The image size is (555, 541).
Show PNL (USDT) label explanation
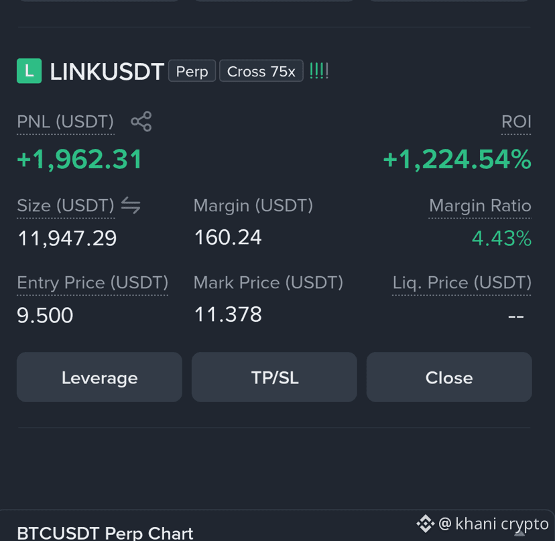66,122
